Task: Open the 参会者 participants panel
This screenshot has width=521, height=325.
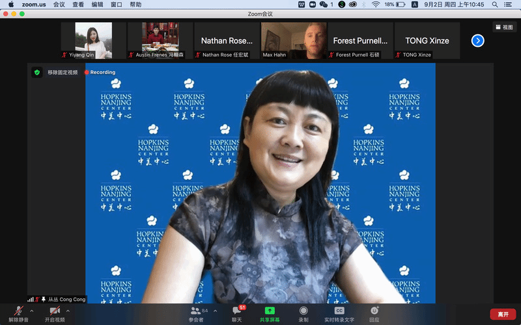Action: (196, 314)
